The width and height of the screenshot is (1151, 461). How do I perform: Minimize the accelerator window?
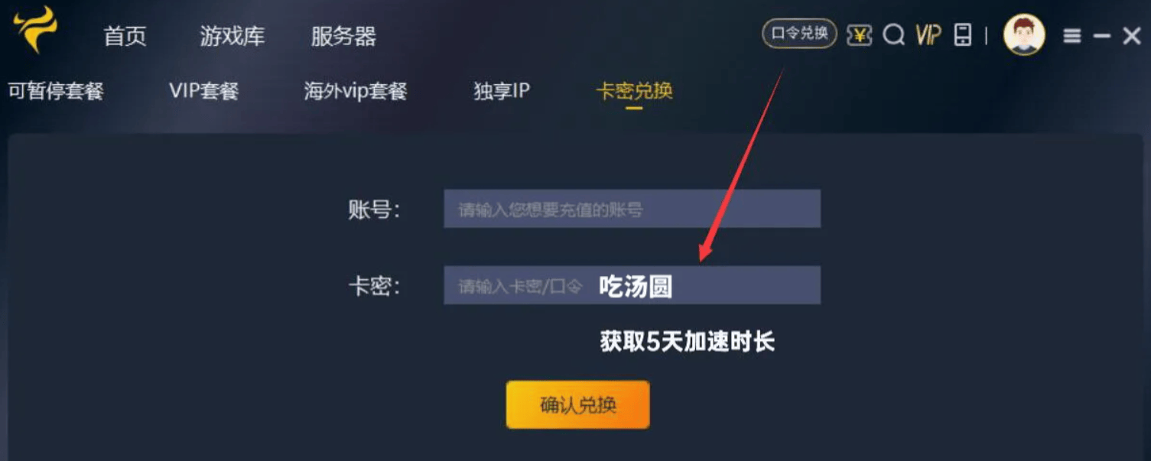pyautogui.click(x=1102, y=36)
